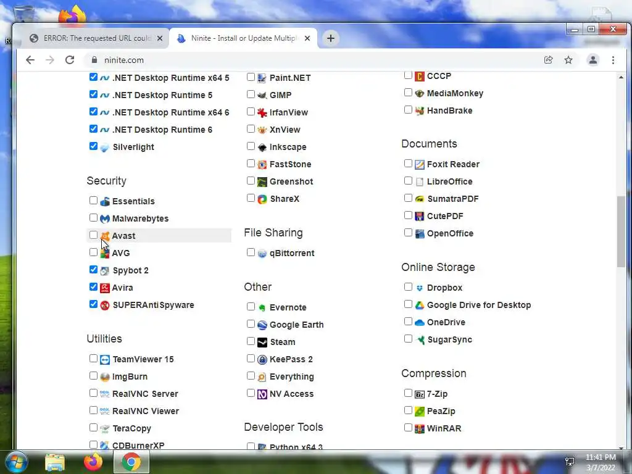Uncheck the Silverlight checkbox
Image resolution: width=632 pixels, height=474 pixels.
click(93, 146)
